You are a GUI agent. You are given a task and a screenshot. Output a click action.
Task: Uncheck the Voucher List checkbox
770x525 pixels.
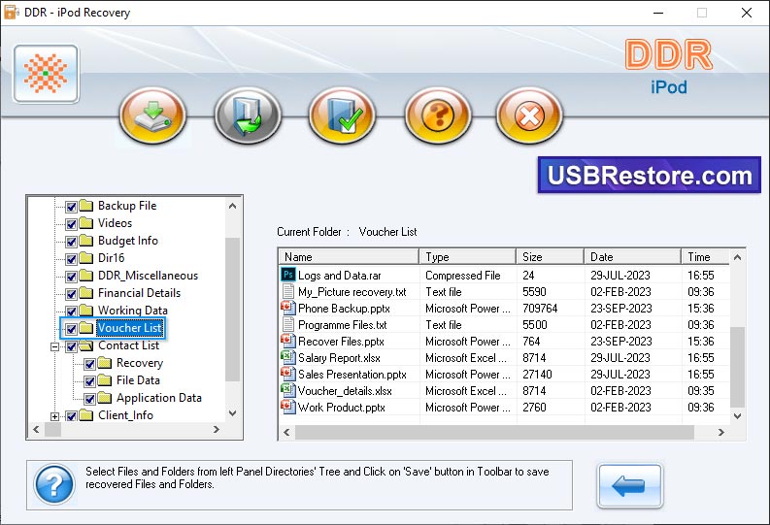(71, 329)
